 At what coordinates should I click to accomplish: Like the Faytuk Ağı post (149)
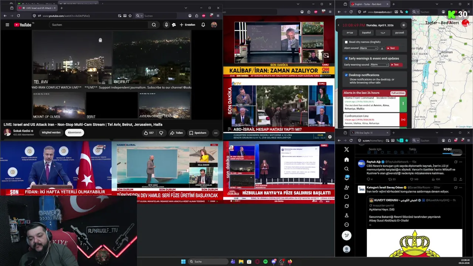pos(414,179)
